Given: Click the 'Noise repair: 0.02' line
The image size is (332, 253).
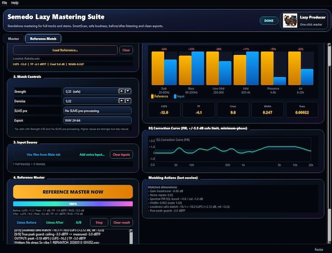Looking at the screenshot, I should pos(160,195).
